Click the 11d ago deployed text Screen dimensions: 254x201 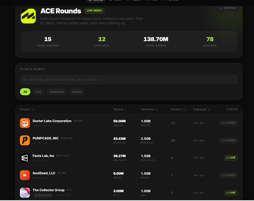click(x=198, y=193)
